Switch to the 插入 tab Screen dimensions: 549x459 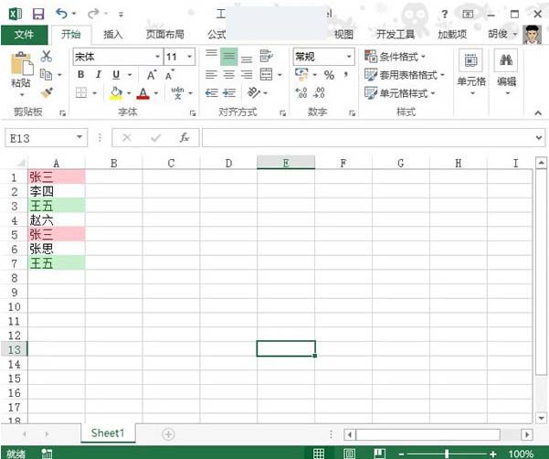[x=112, y=35]
